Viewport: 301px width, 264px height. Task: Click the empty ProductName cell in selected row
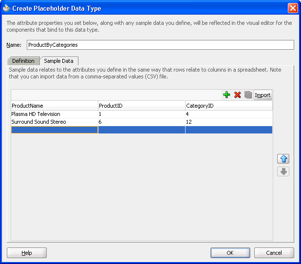(55, 130)
